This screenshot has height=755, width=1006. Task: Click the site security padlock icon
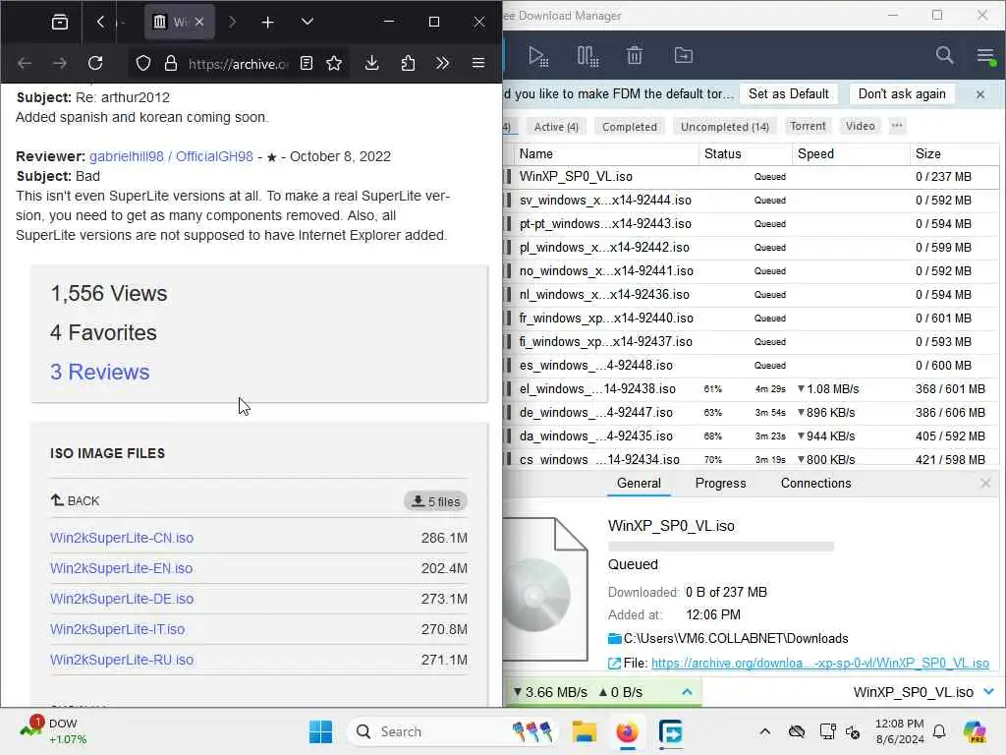[170, 63]
